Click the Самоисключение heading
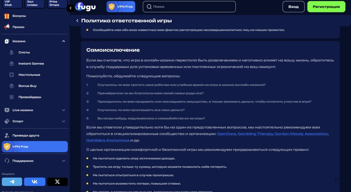Screen dimensions: 351x192 click(113, 50)
